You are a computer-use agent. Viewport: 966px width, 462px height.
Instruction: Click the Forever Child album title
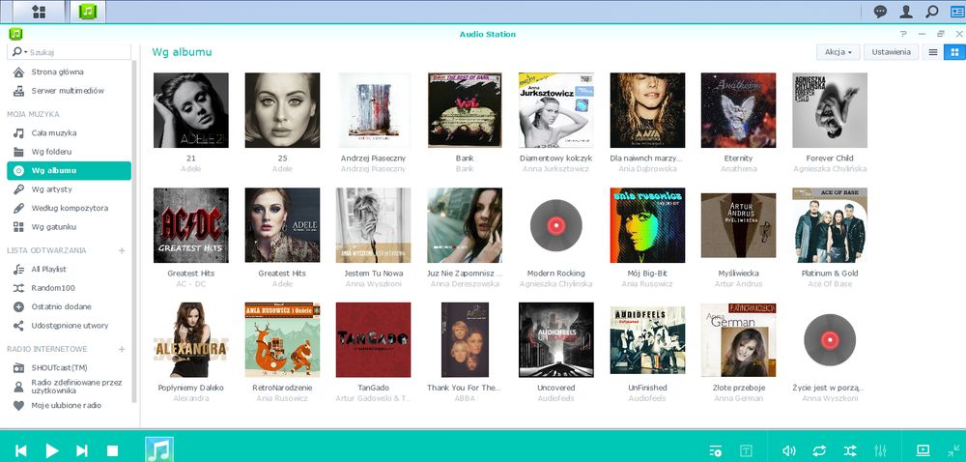click(x=830, y=159)
